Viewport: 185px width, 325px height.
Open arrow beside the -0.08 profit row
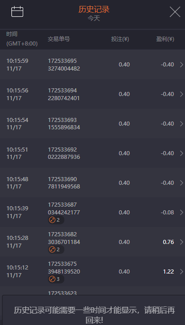click(182, 213)
